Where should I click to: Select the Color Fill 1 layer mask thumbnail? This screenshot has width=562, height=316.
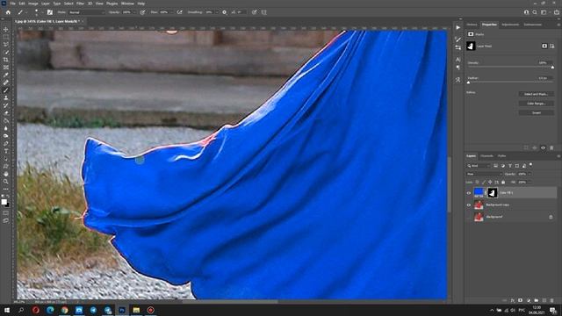point(493,193)
